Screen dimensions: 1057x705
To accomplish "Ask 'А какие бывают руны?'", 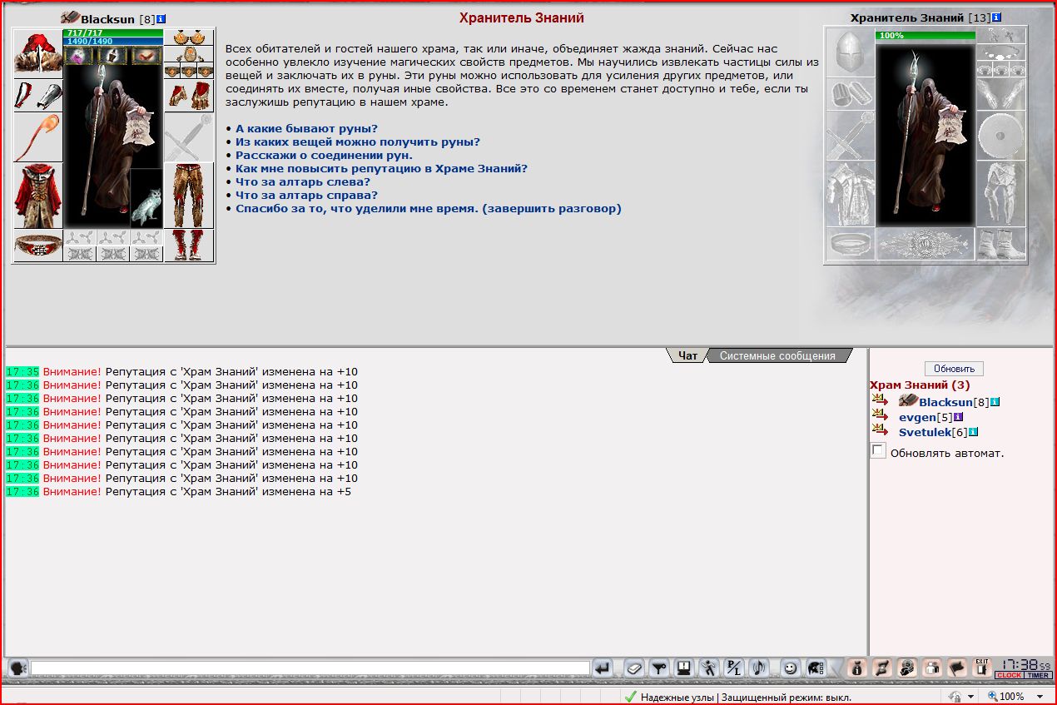I will (306, 128).
